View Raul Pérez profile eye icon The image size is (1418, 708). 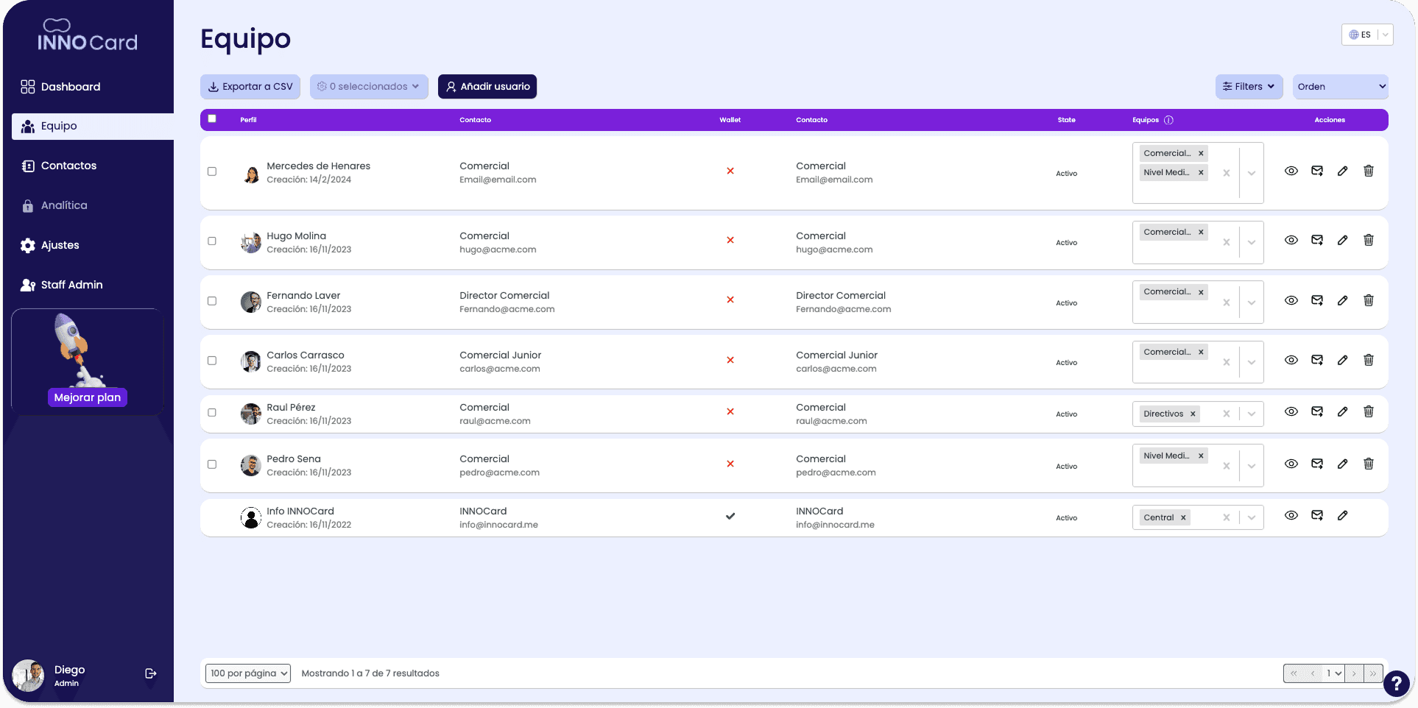point(1291,411)
